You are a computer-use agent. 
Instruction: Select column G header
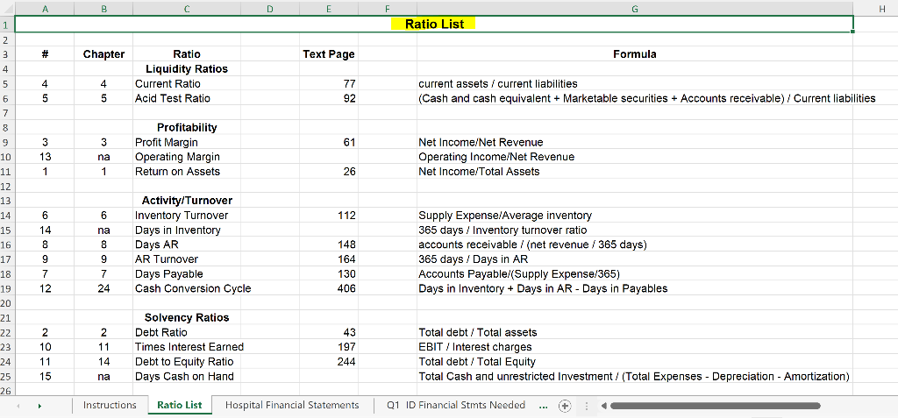(x=635, y=8)
